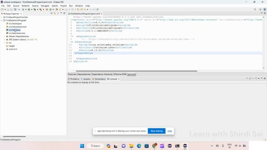Open Chrome from the taskbar

(x=154, y=146)
